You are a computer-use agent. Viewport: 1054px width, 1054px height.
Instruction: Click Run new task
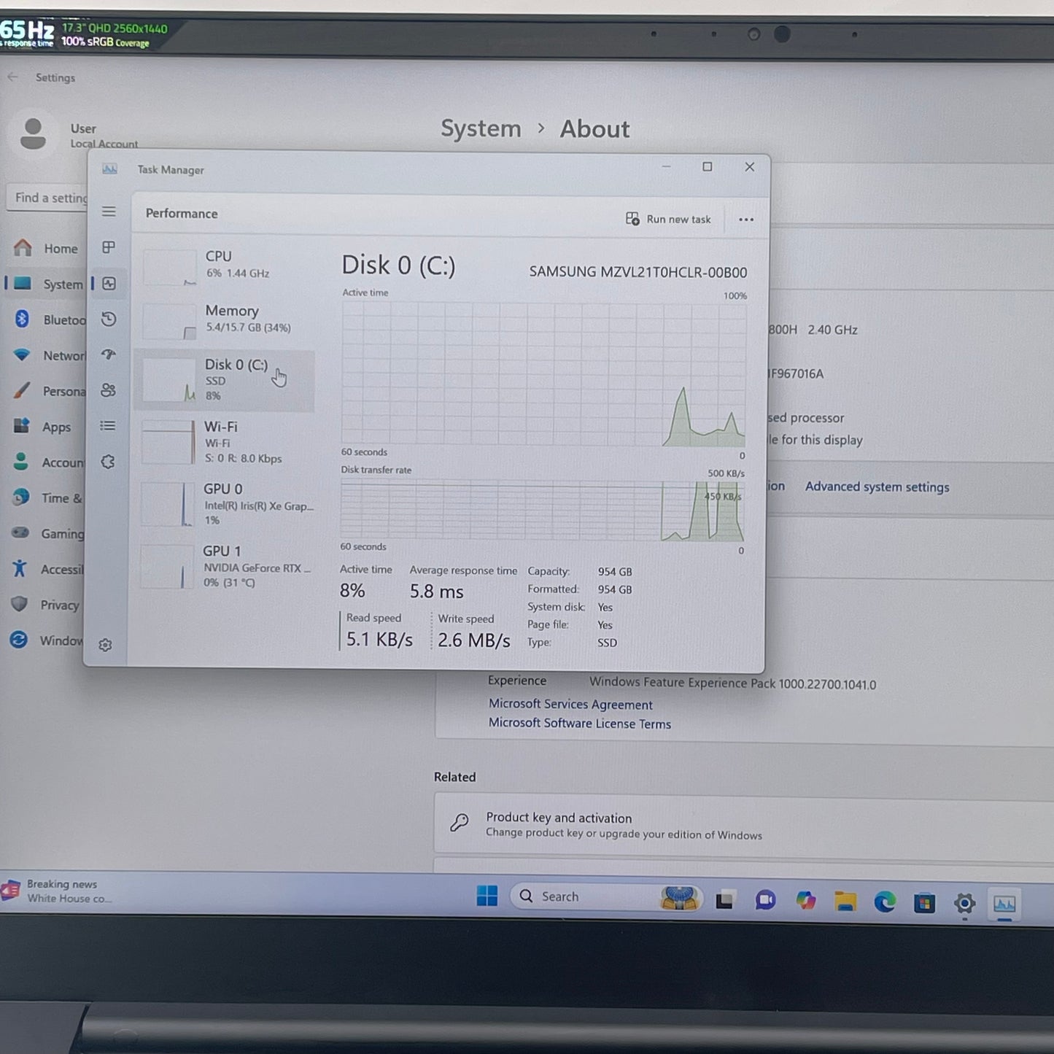tap(668, 219)
